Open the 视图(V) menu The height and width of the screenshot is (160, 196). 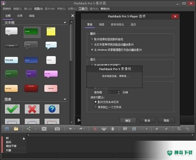(x=39, y=9)
